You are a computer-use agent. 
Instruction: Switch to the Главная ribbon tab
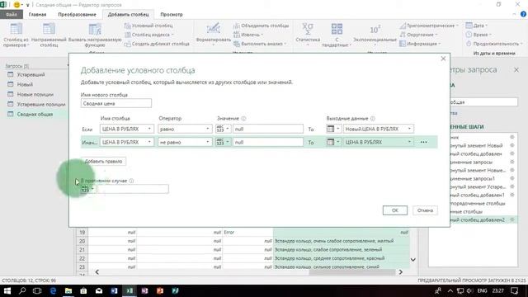[37, 15]
